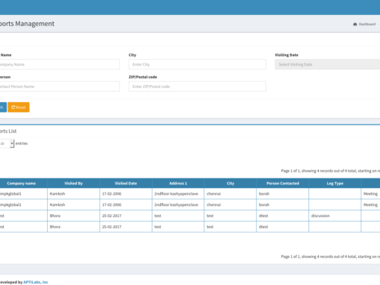The image size is (380, 285).
Task: Sort by Person Contacted column header
Action: (x=282, y=184)
